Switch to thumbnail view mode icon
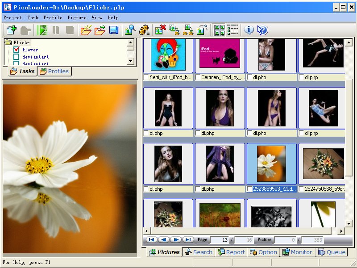Screen dimensions: 357x268 click(x=220, y=30)
